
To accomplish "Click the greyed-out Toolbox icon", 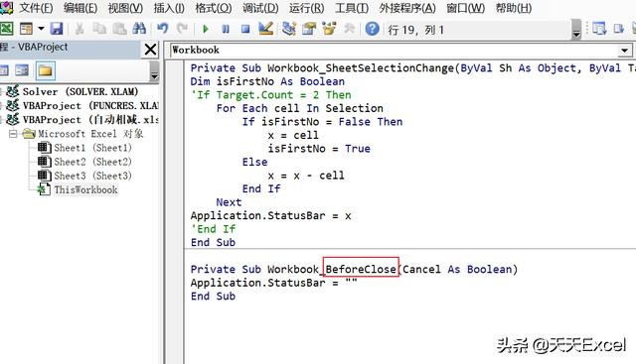I will [349, 29].
